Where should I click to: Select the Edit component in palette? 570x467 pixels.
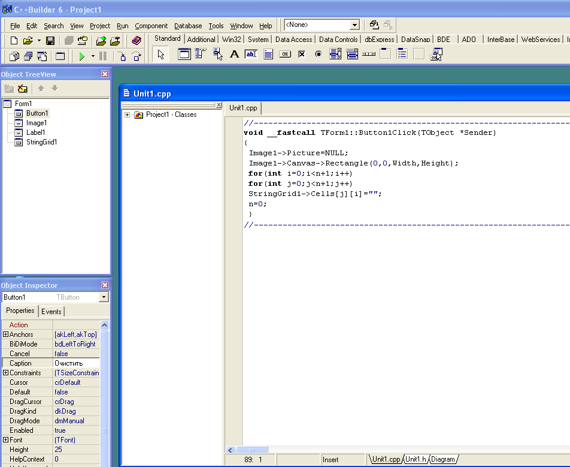click(x=251, y=54)
